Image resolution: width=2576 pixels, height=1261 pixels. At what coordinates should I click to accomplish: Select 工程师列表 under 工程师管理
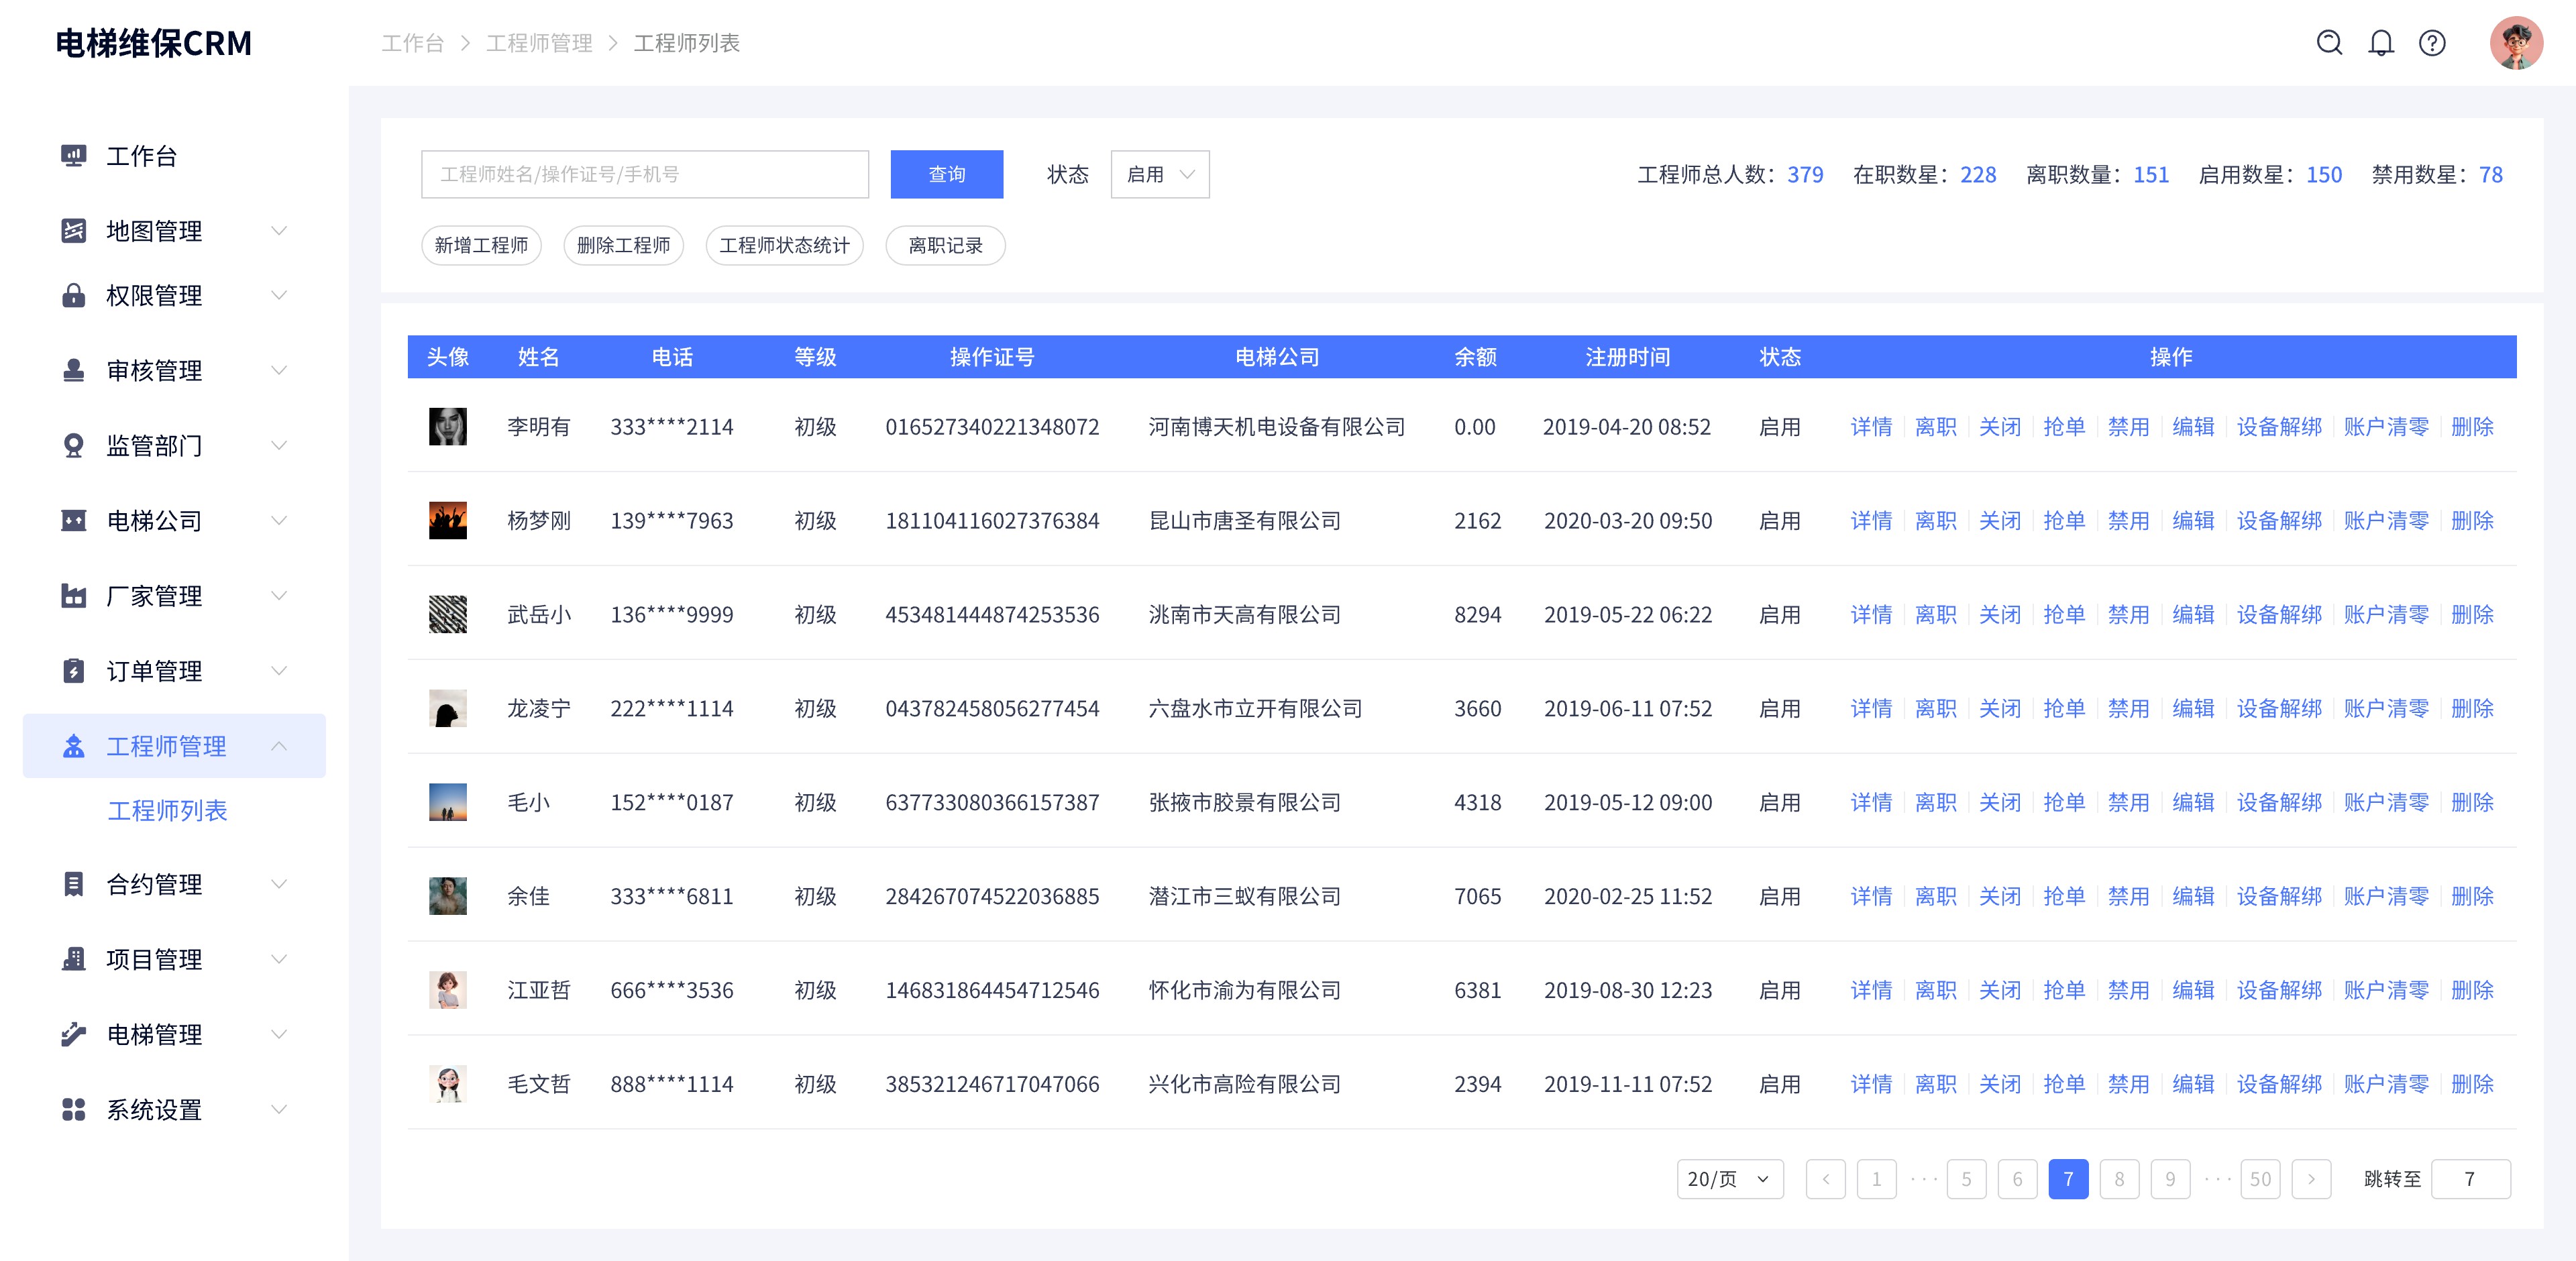pyautogui.click(x=168, y=811)
